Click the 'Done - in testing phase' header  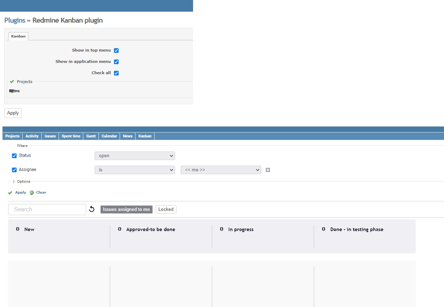(357, 229)
